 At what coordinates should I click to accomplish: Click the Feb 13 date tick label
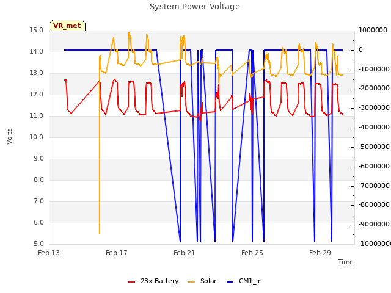pos(49,253)
